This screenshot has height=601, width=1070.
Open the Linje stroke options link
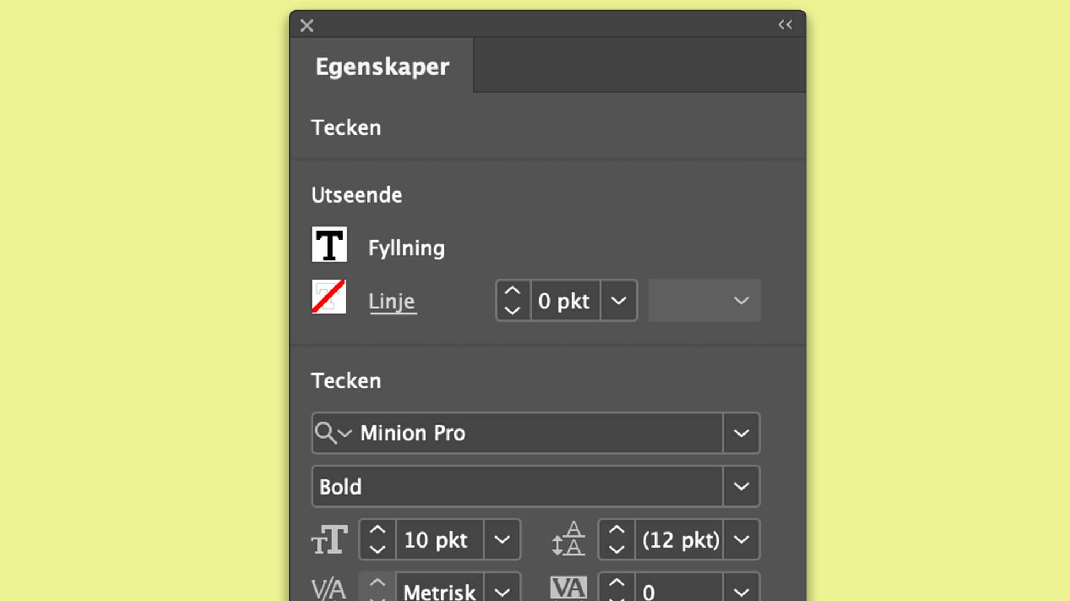(392, 301)
